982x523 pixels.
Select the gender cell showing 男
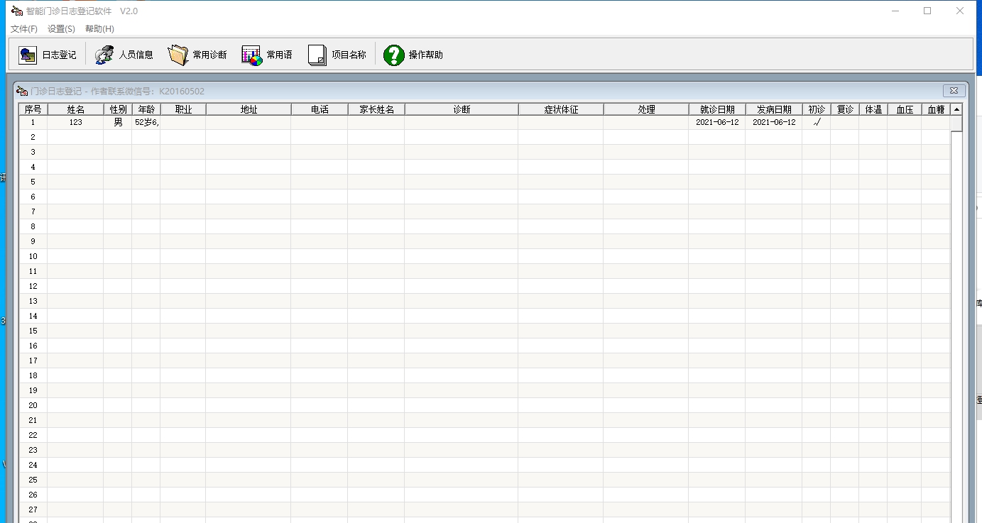[x=118, y=122]
